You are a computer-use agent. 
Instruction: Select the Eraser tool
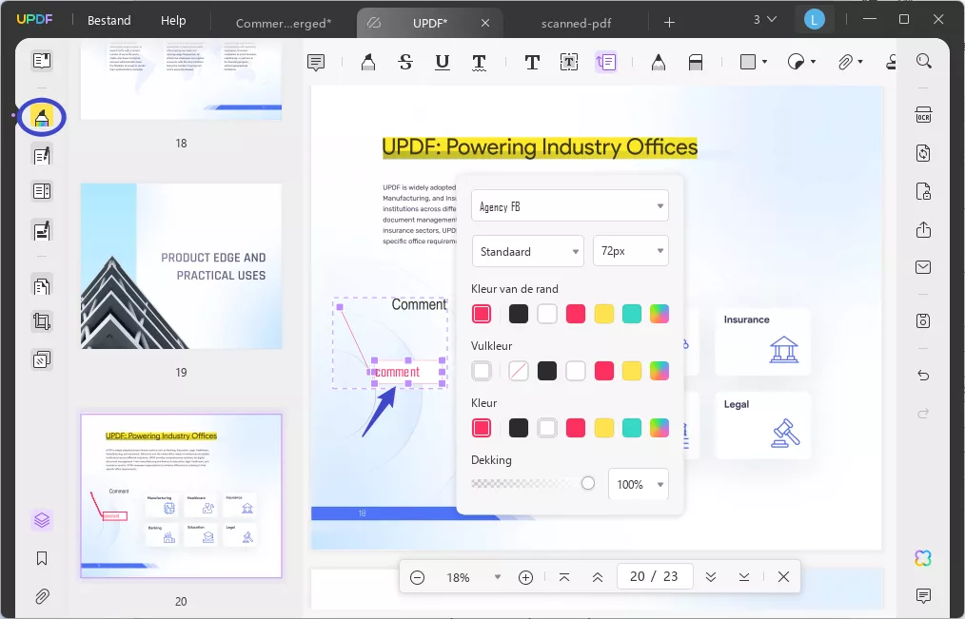coord(696,62)
